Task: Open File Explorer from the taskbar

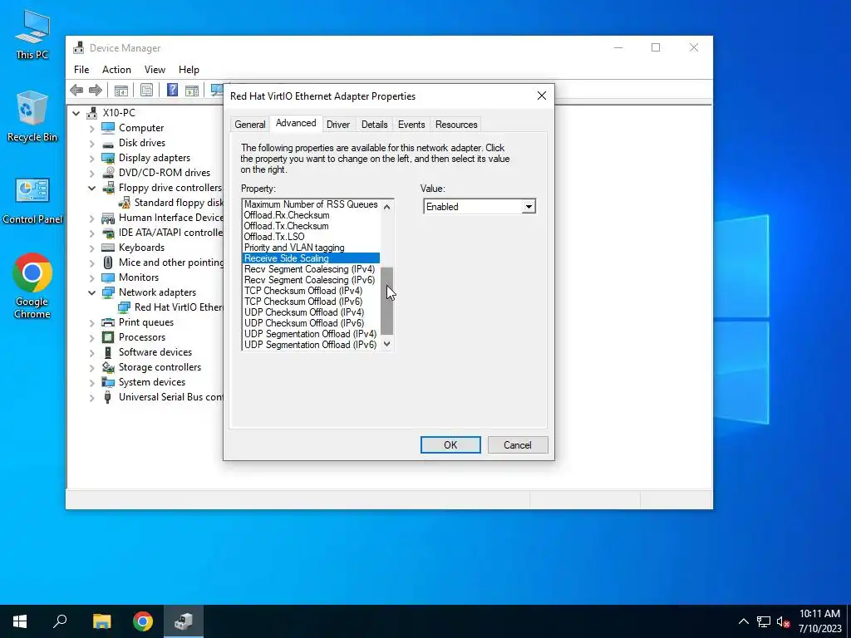Action: tap(101, 621)
